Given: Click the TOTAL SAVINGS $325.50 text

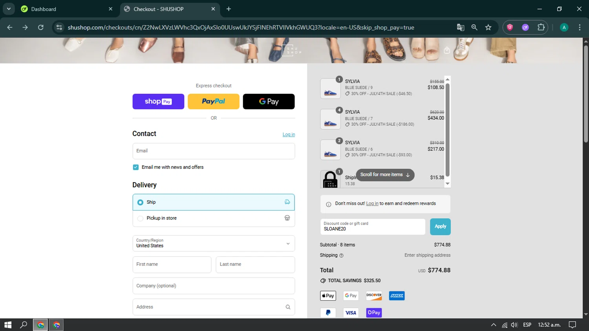Looking at the screenshot, I should click(x=354, y=281).
